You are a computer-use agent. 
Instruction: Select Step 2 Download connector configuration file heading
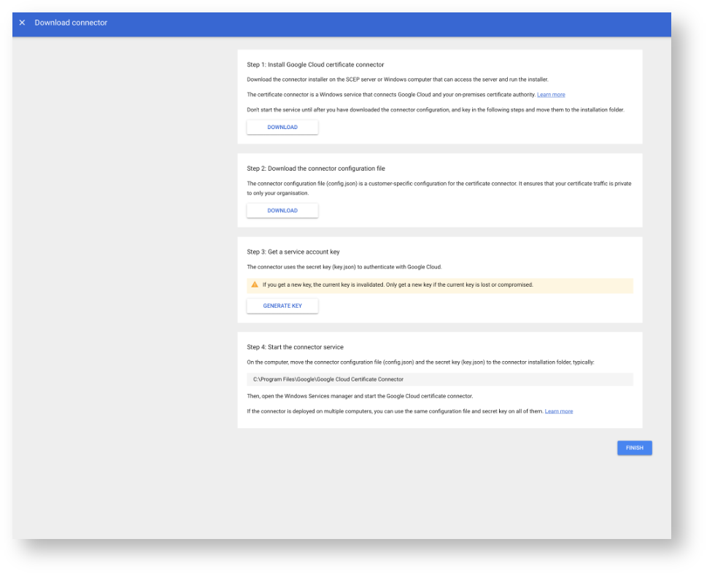tap(316, 168)
